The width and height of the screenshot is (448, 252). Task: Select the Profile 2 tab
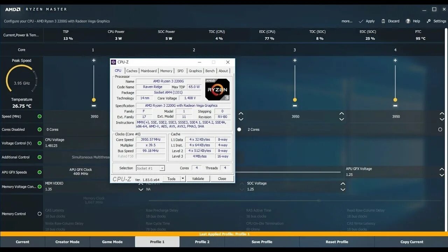202,242
